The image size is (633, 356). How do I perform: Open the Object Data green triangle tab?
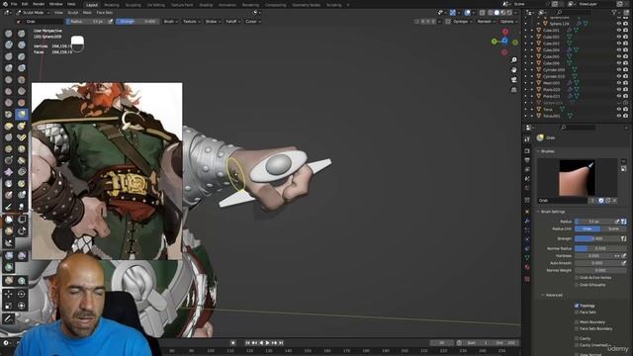(527, 257)
